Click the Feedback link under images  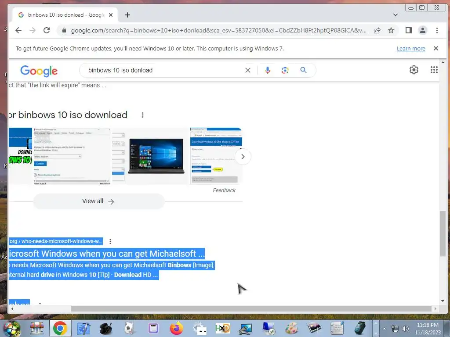(x=224, y=190)
